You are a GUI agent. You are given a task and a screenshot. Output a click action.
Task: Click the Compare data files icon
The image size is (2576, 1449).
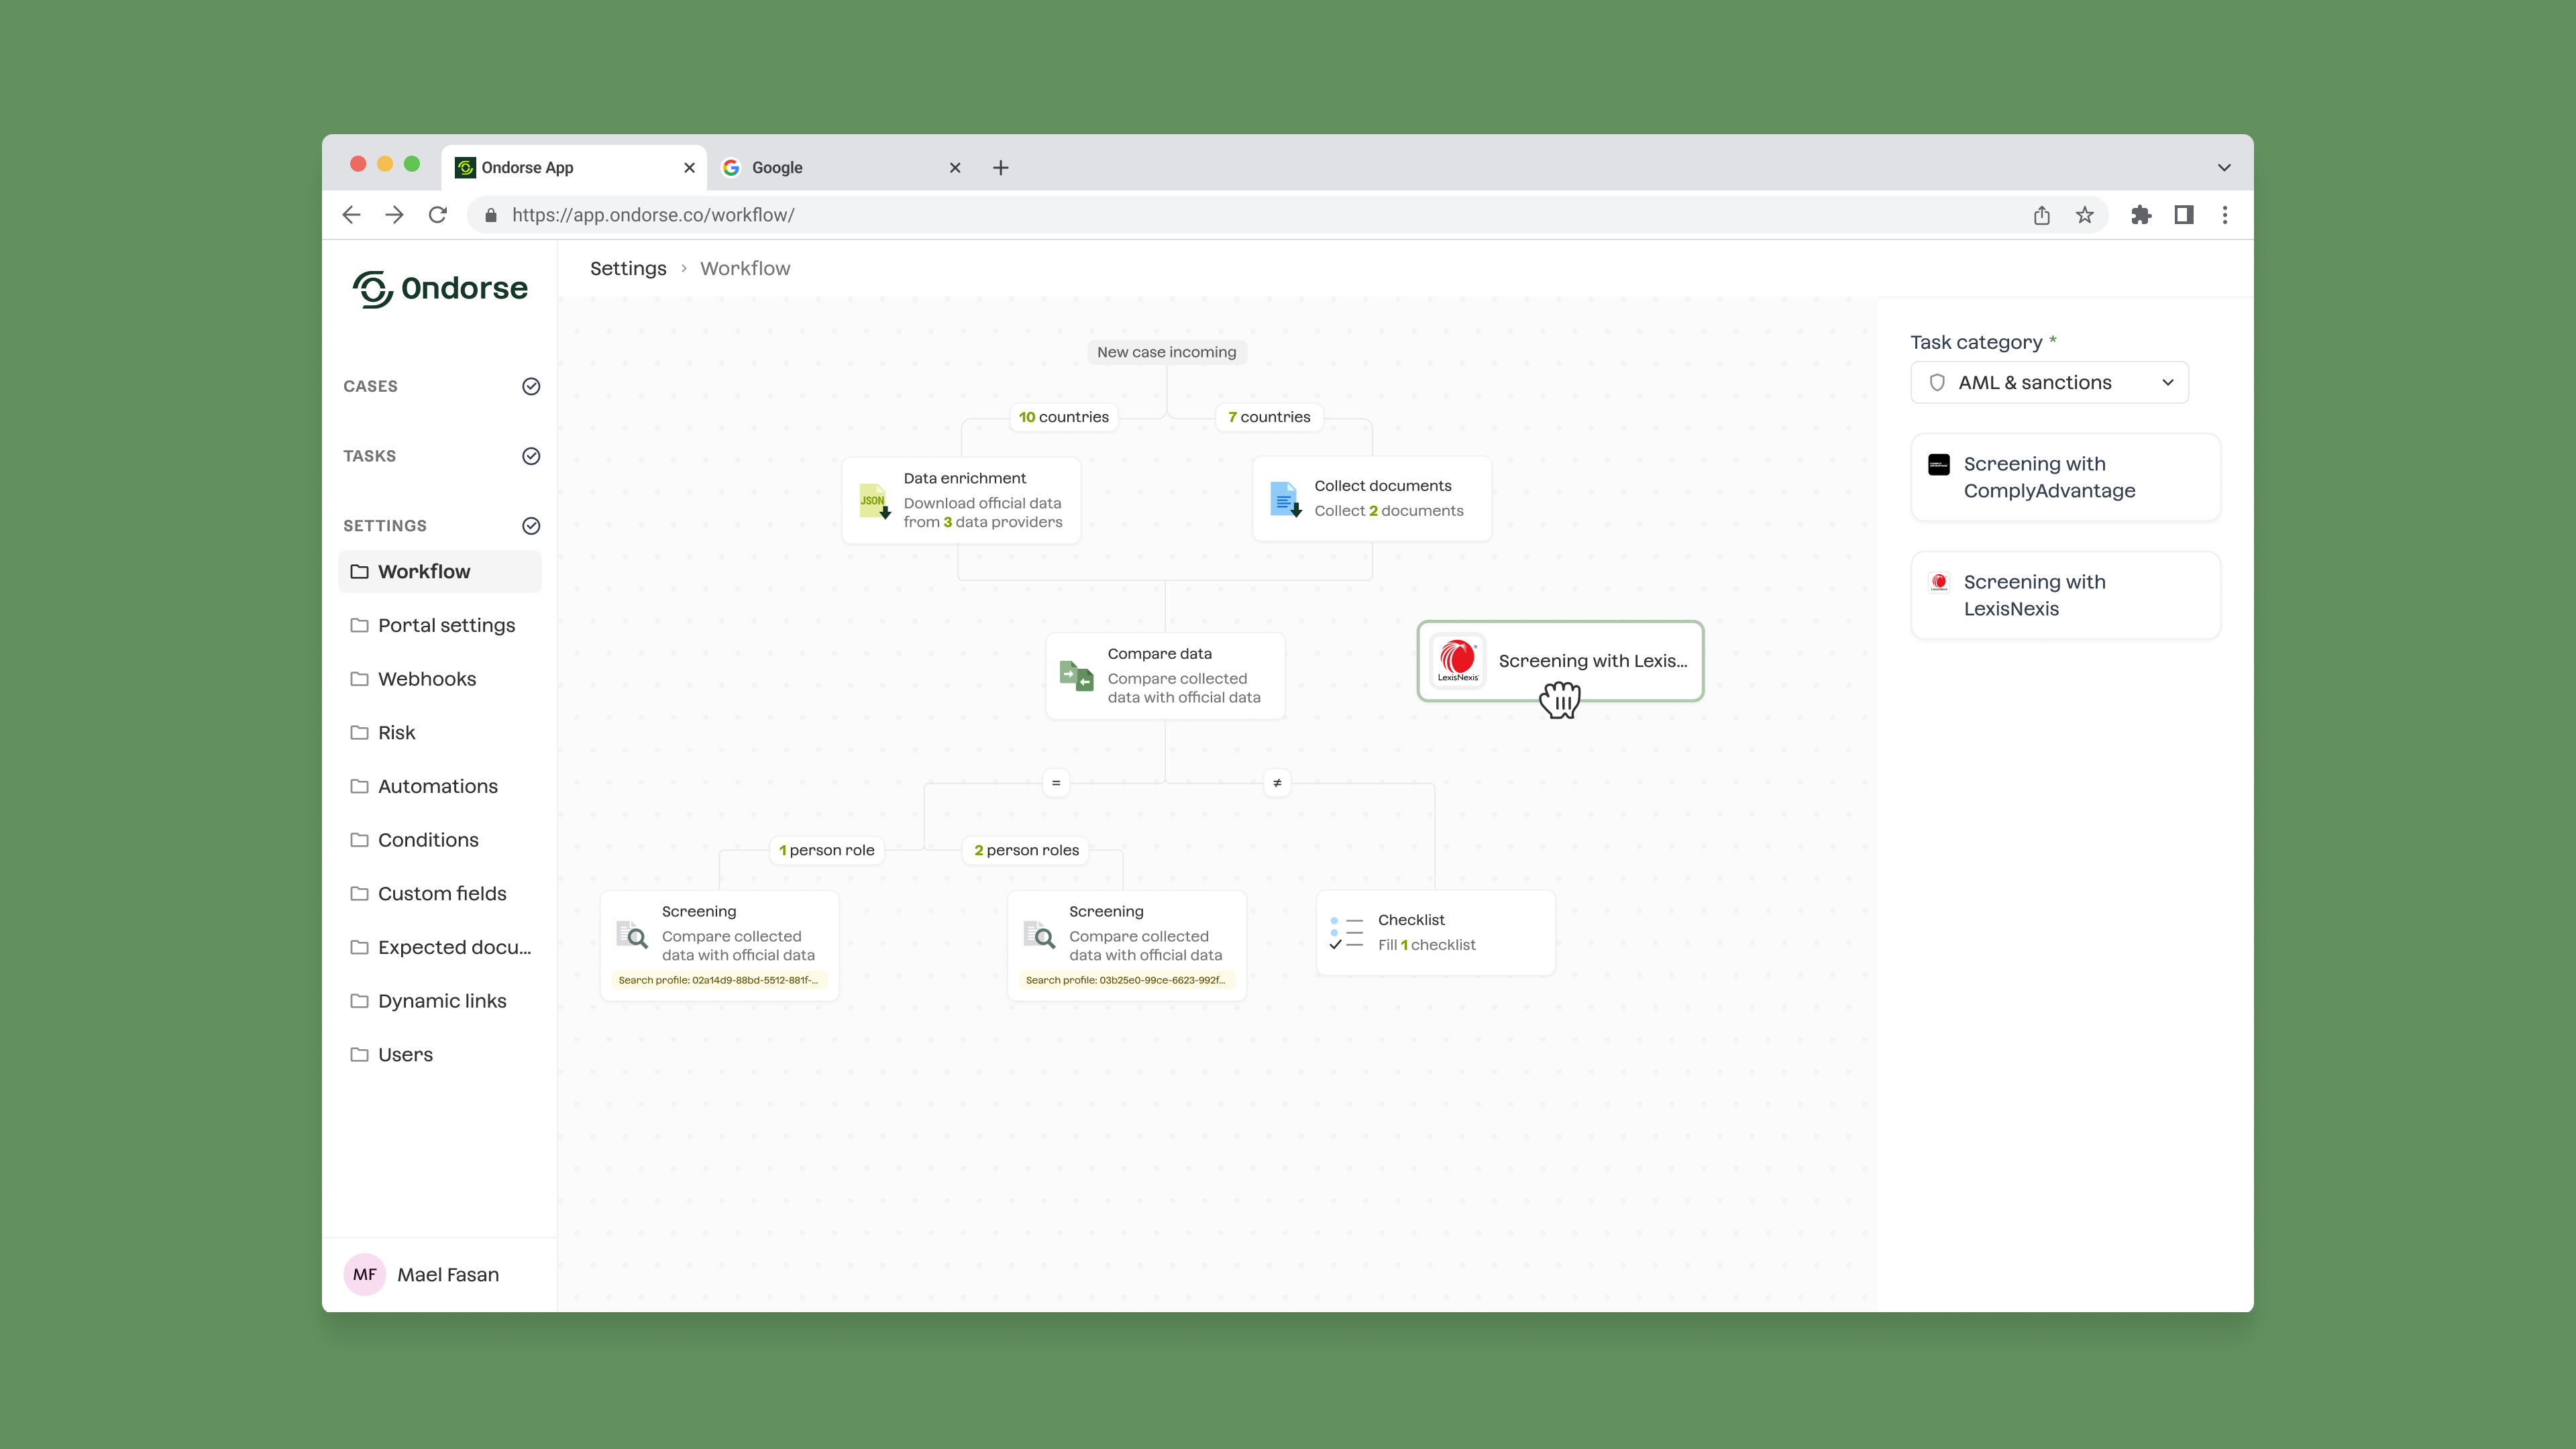coord(1076,676)
